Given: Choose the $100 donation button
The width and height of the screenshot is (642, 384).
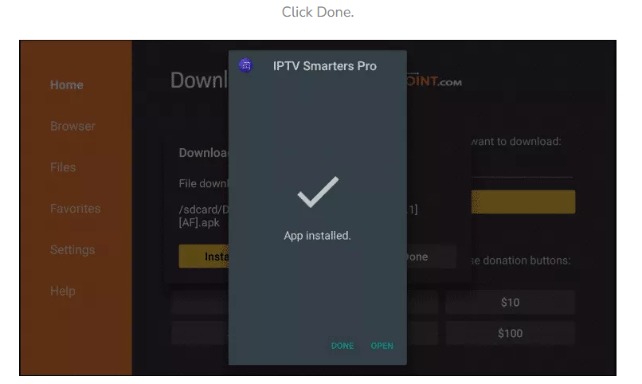Looking at the screenshot, I should pyautogui.click(x=510, y=333).
